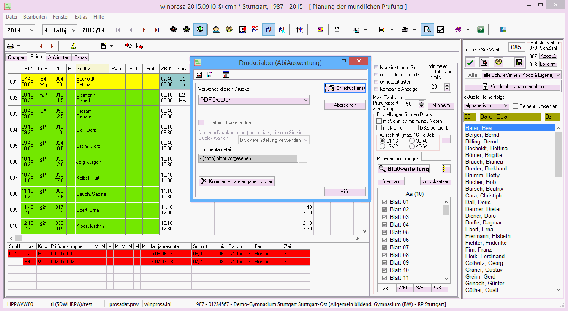Enable the 'mit Merker' checkbox
Screen dimensions: 568x311
pyautogui.click(x=379, y=128)
